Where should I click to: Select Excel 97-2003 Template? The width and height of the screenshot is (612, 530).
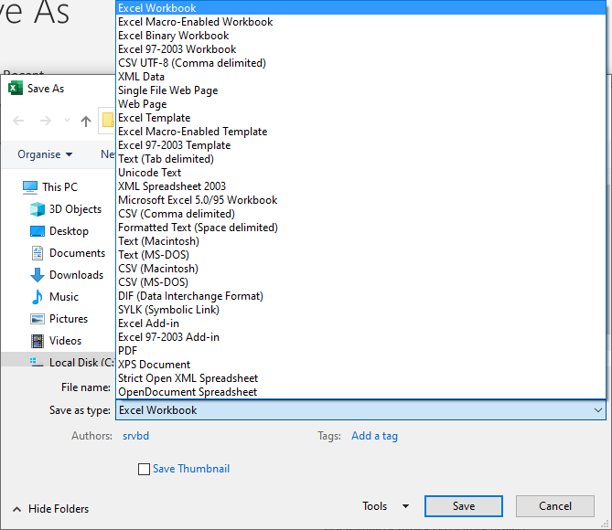pyautogui.click(x=361, y=145)
